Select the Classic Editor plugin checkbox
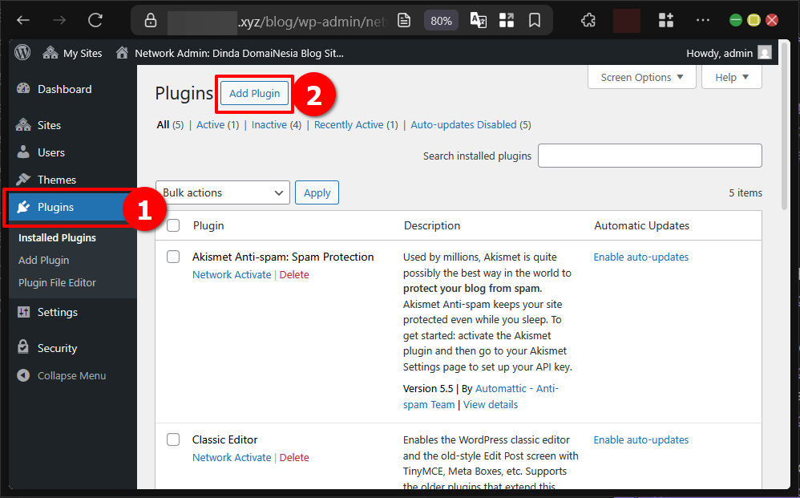The image size is (800, 498). coord(173,439)
